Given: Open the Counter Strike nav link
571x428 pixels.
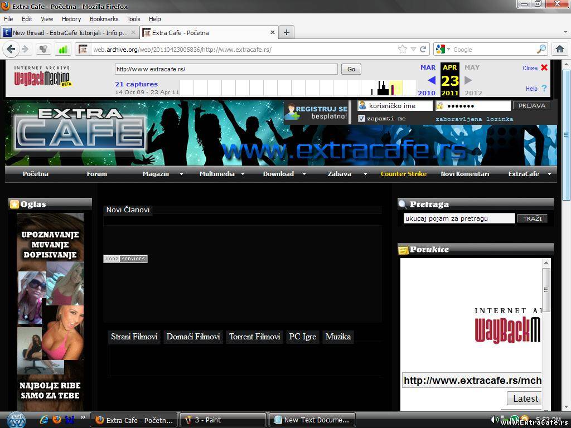Looking at the screenshot, I should pyautogui.click(x=404, y=174).
